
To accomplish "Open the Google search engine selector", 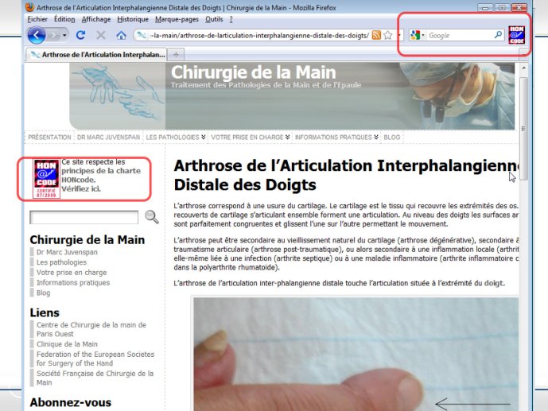I will (418, 35).
